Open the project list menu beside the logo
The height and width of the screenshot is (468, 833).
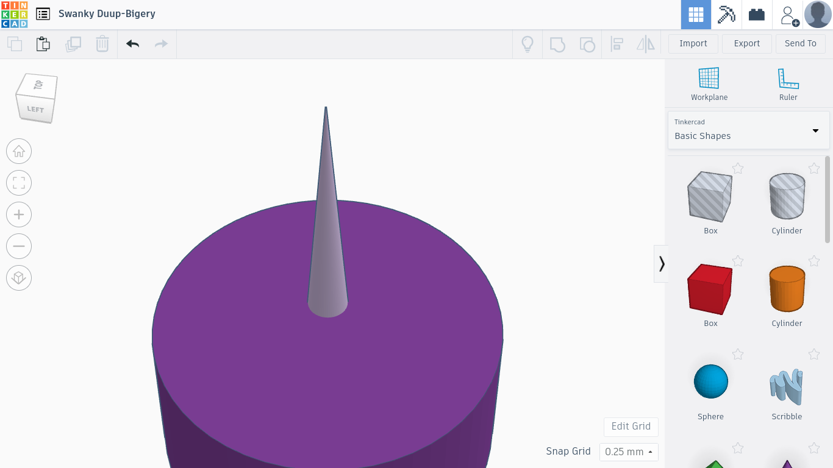click(x=43, y=13)
